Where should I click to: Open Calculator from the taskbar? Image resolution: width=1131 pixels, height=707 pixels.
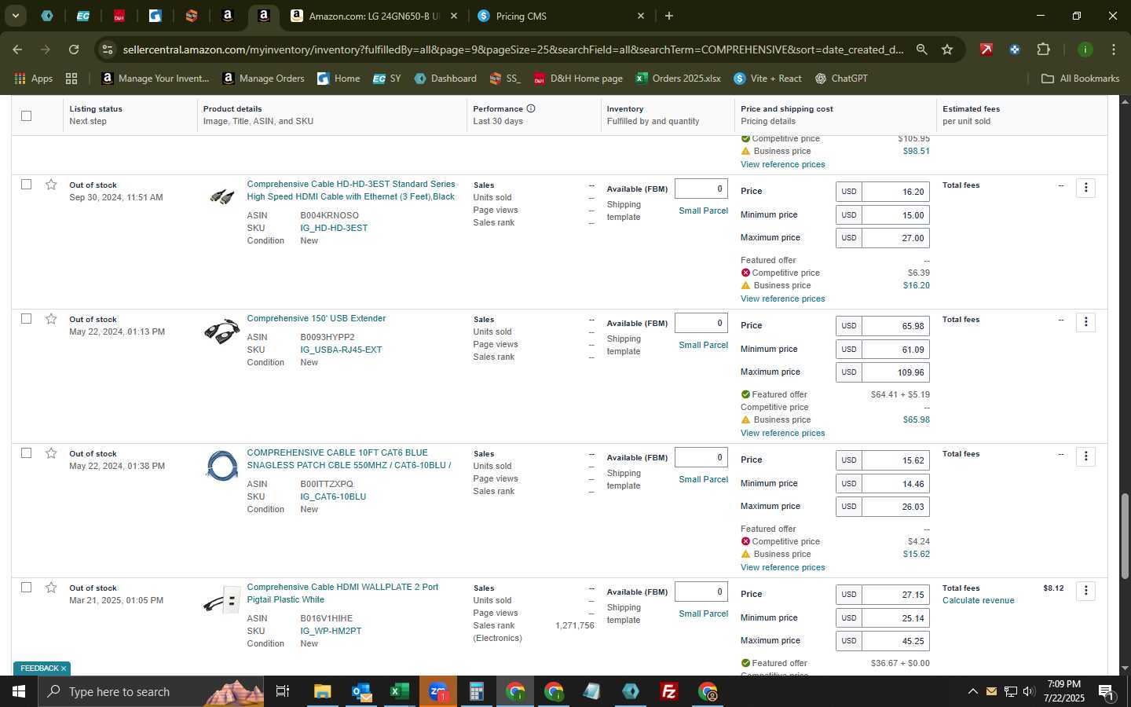pyautogui.click(x=477, y=691)
